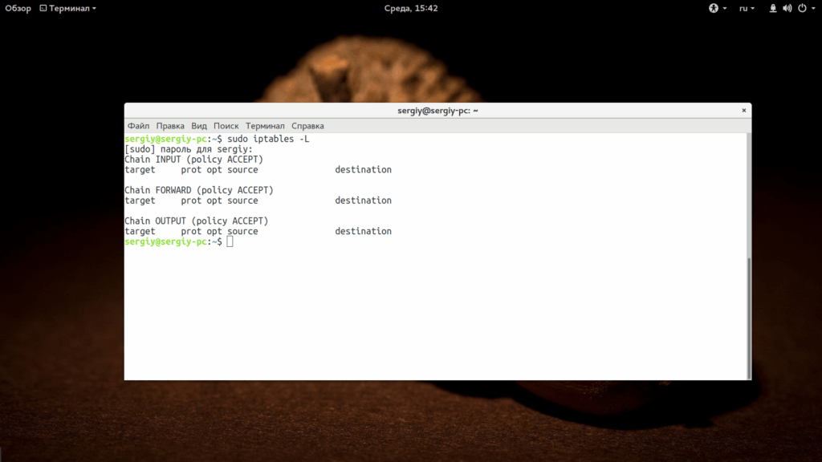Click the volume speaker icon
This screenshot has height=462, width=822.
point(787,8)
